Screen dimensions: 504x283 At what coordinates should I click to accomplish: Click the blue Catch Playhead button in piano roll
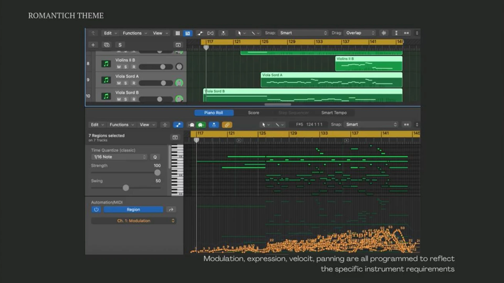point(214,125)
